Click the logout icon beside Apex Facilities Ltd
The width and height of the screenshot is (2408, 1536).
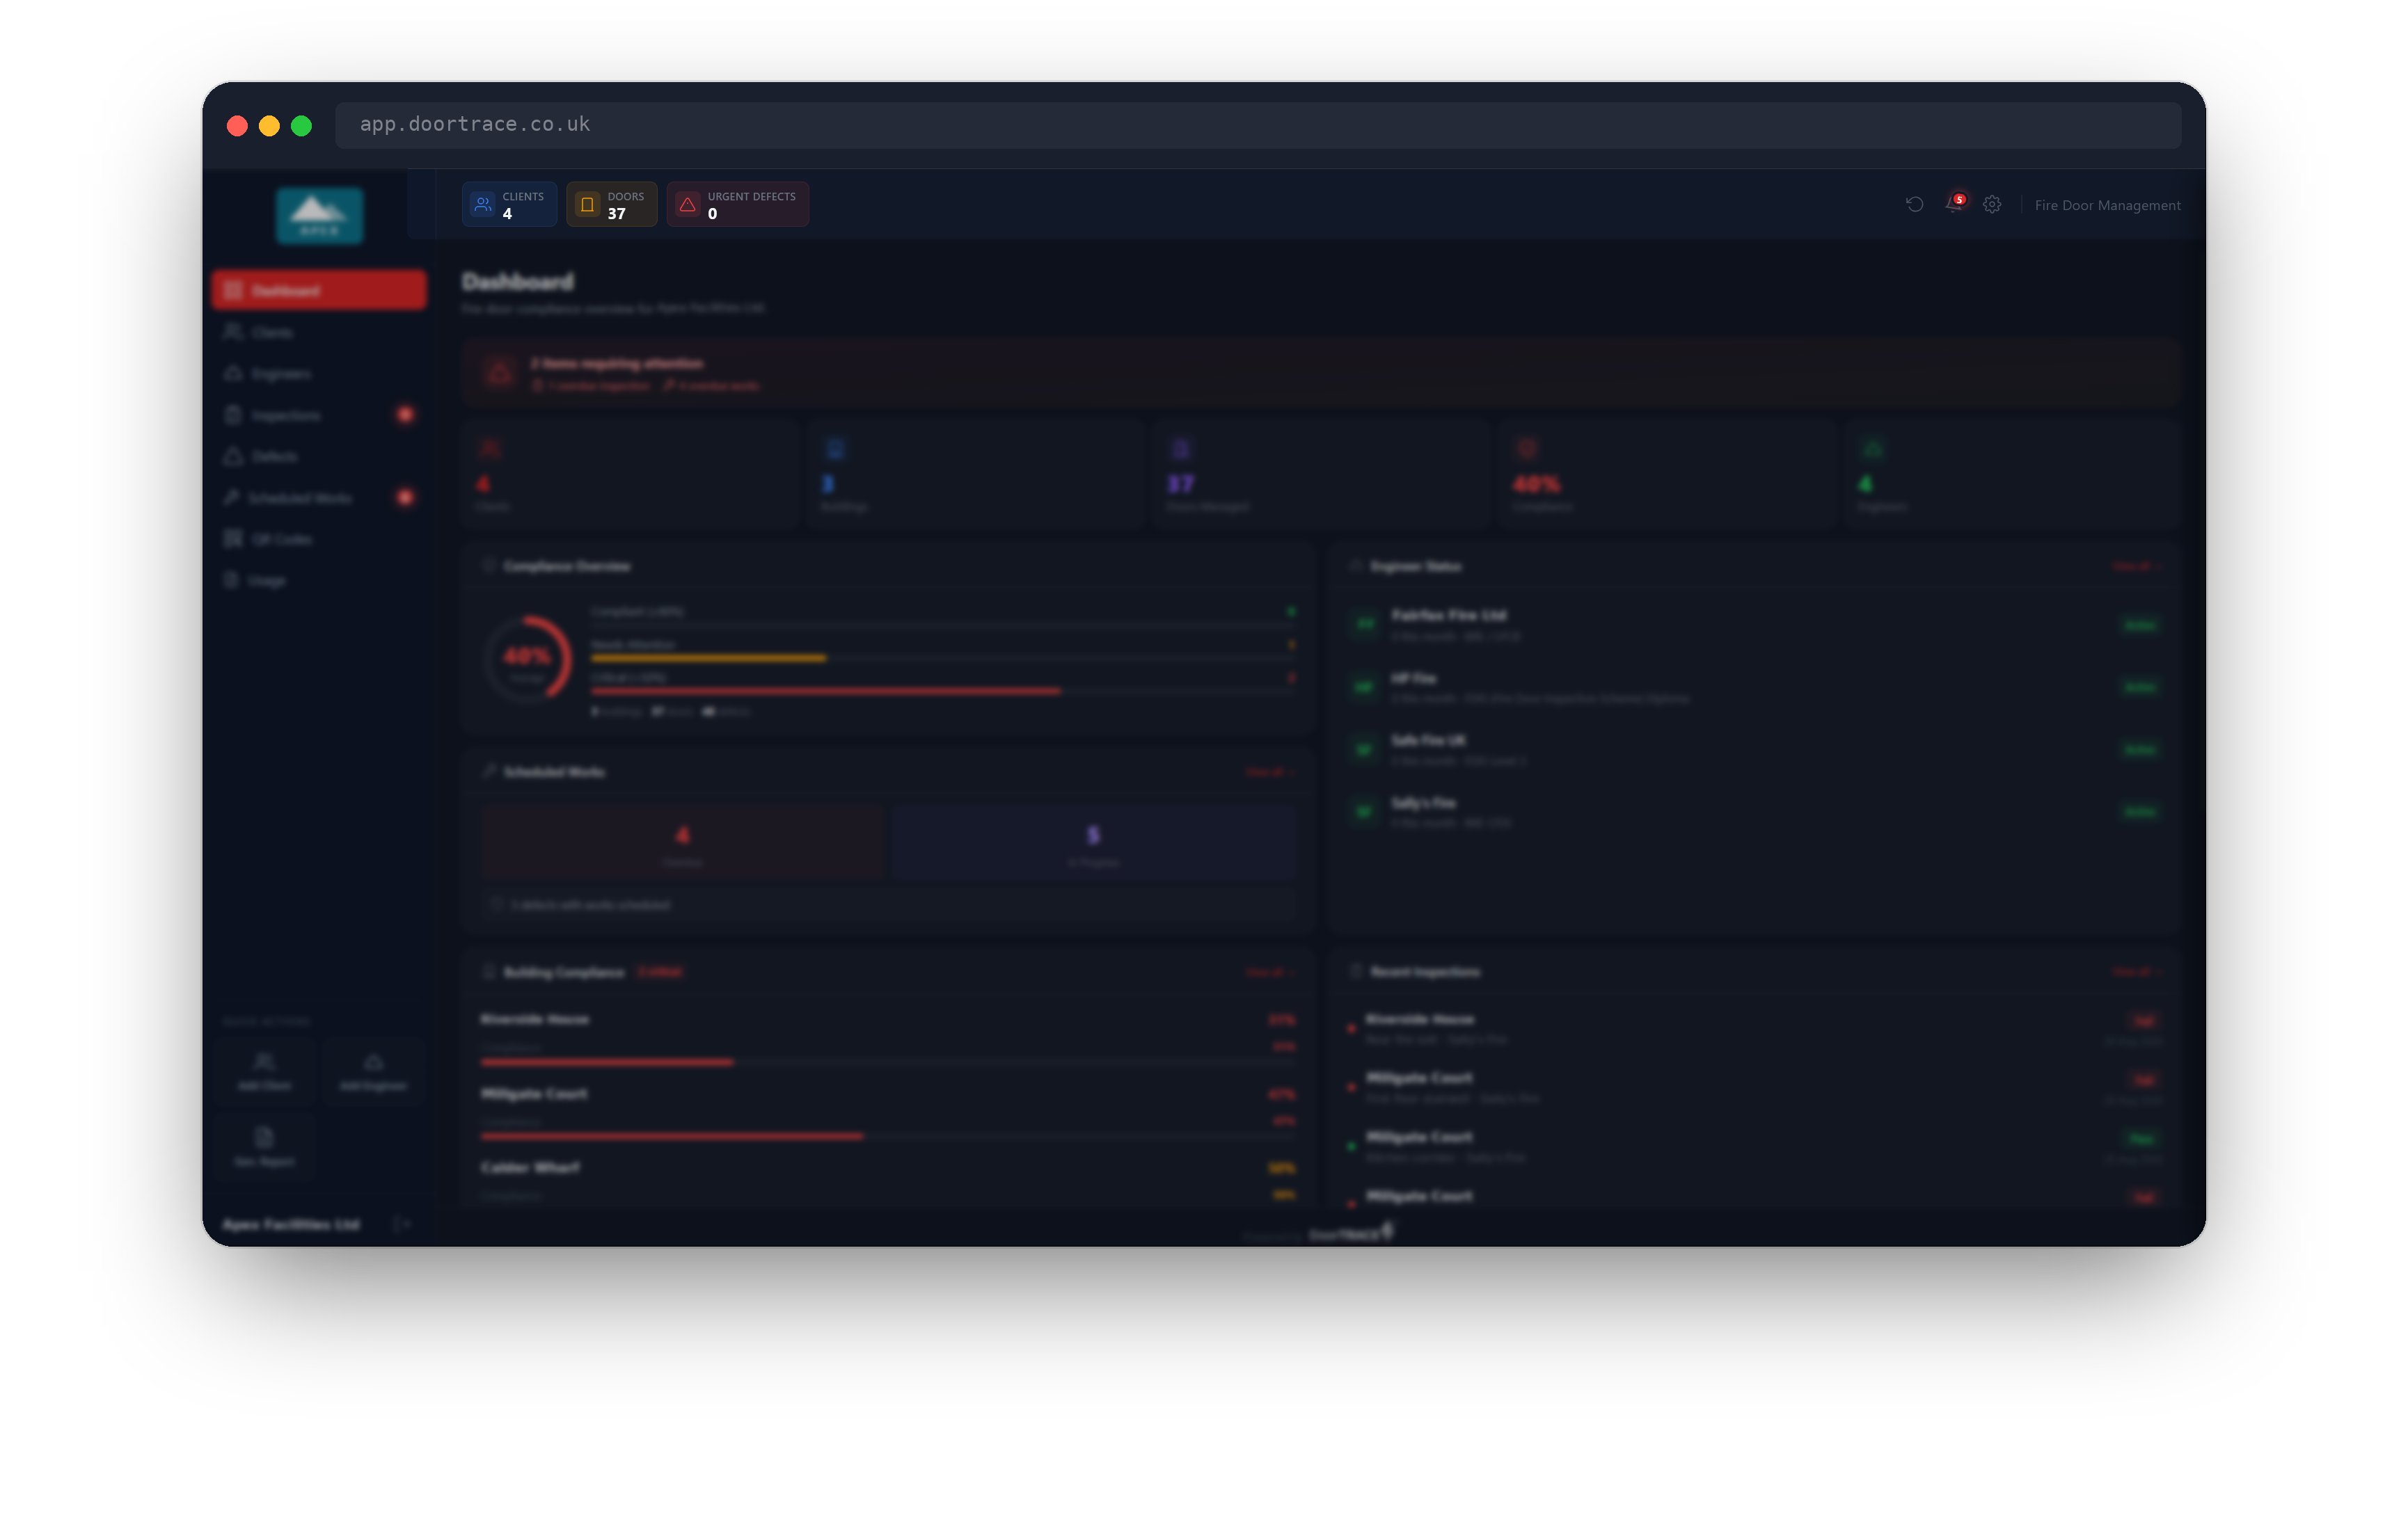click(x=402, y=1224)
